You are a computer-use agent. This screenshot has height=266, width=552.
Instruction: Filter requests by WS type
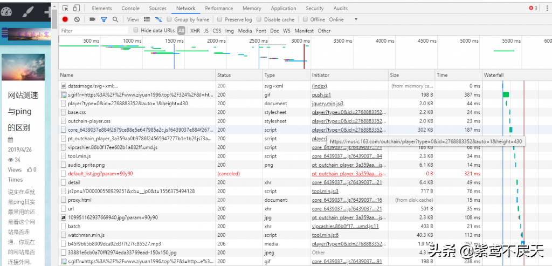[287, 31]
